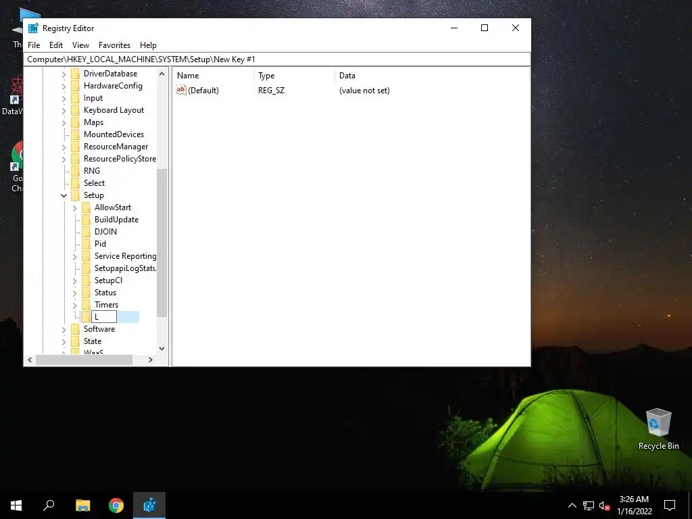Click the registry path address bar
This screenshot has height=519, width=692.
coord(277,59)
